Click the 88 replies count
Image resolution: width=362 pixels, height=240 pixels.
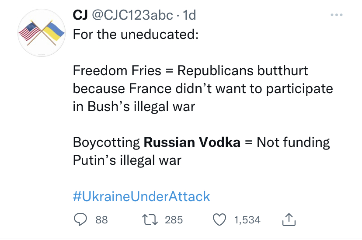[101, 220]
